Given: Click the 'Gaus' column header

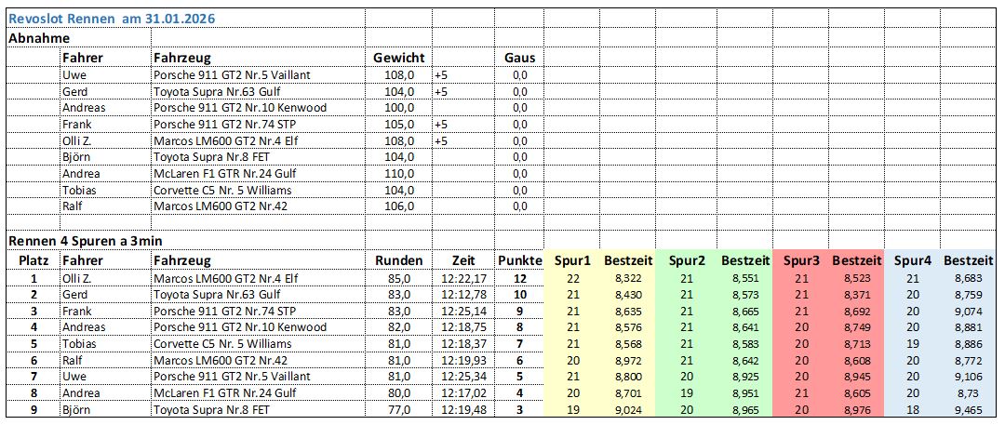Looking at the screenshot, I should point(518,58).
